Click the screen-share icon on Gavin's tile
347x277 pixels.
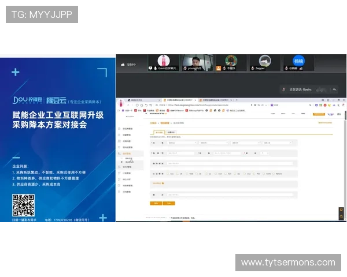[x=150, y=68]
